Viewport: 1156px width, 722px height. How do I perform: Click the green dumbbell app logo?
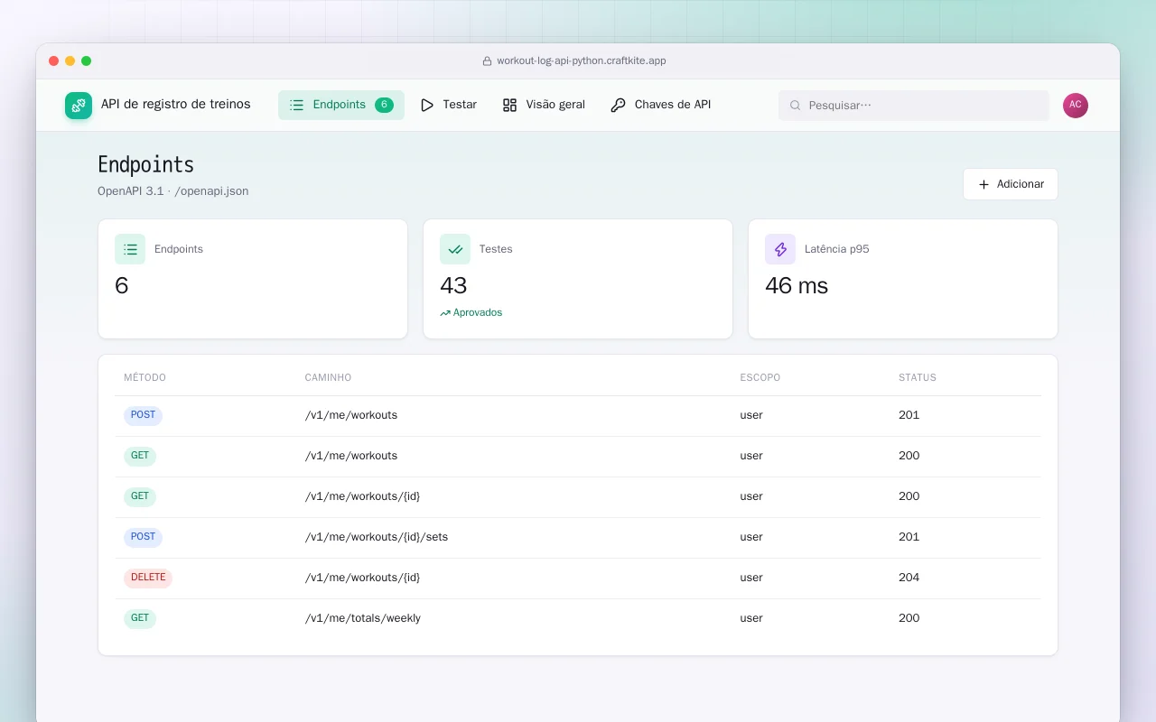(x=79, y=106)
